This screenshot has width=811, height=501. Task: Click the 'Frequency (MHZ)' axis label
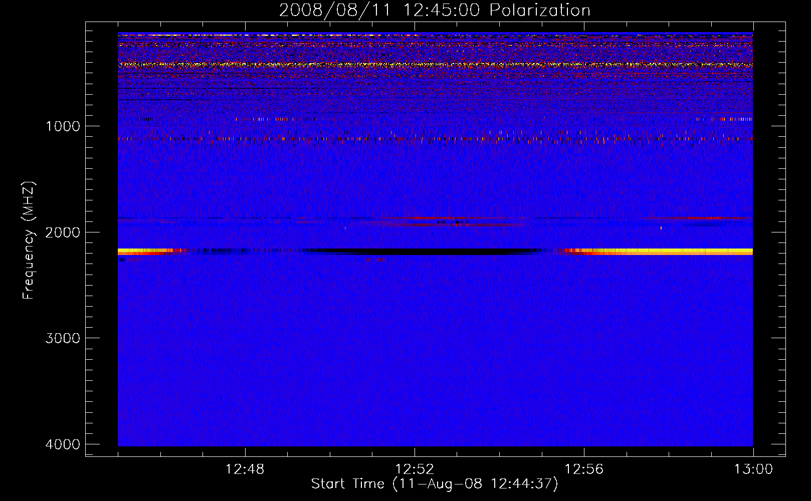tap(29, 241)
